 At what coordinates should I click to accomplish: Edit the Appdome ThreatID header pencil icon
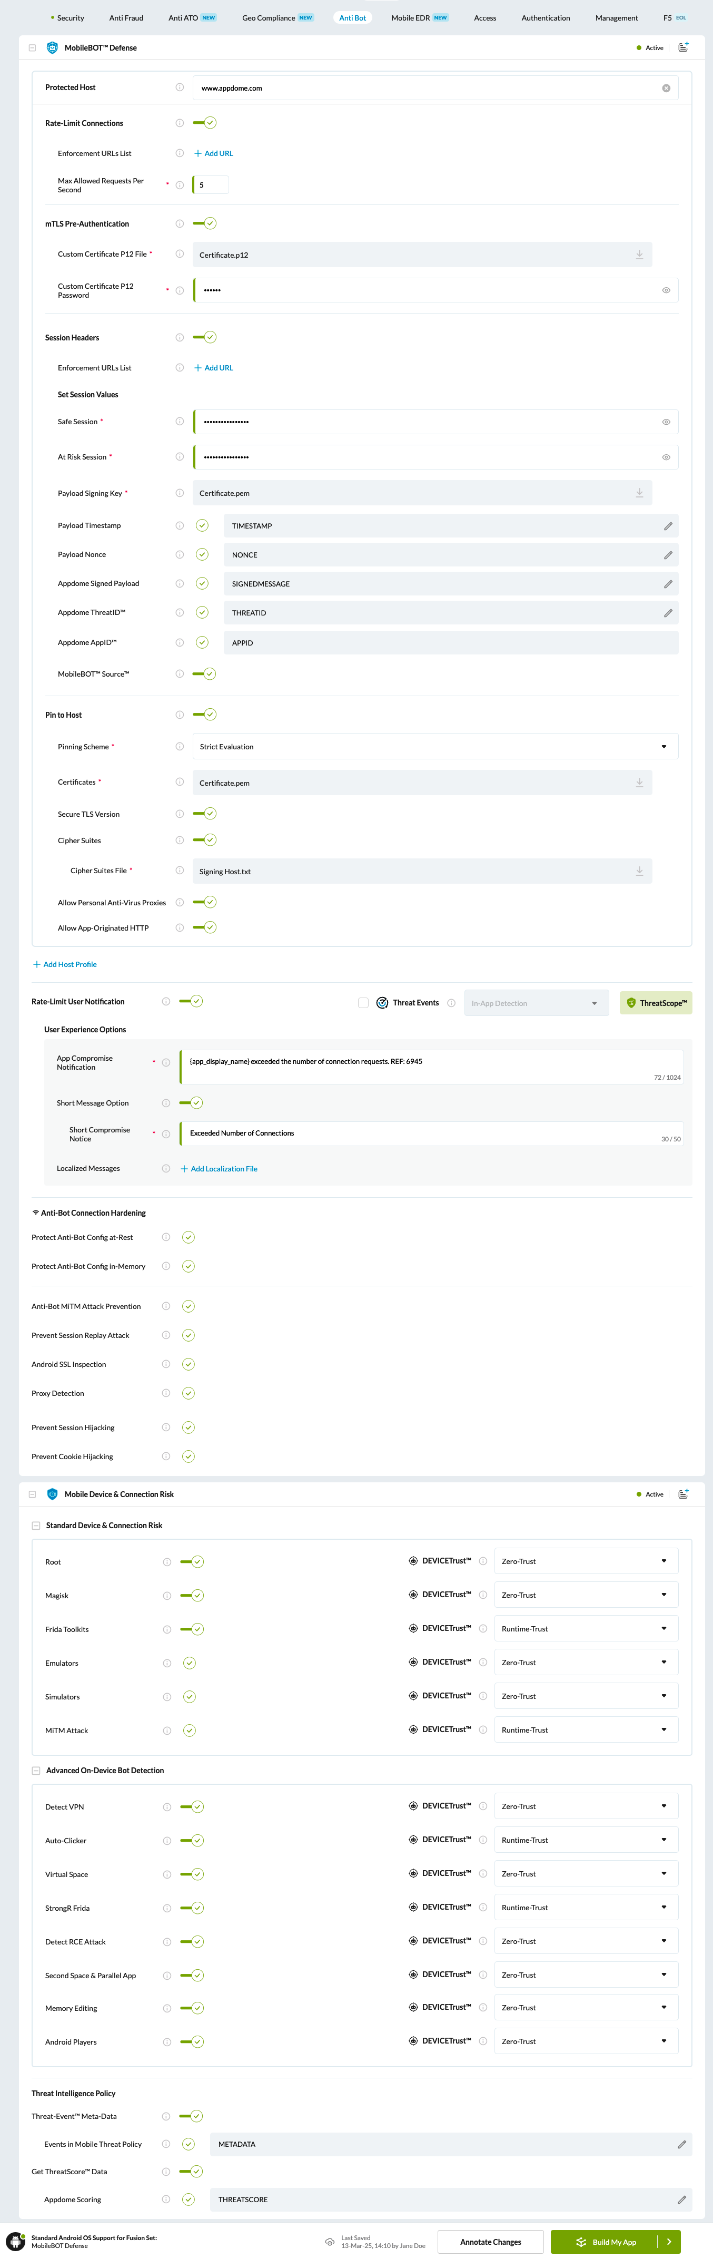(x=668, y=613)
